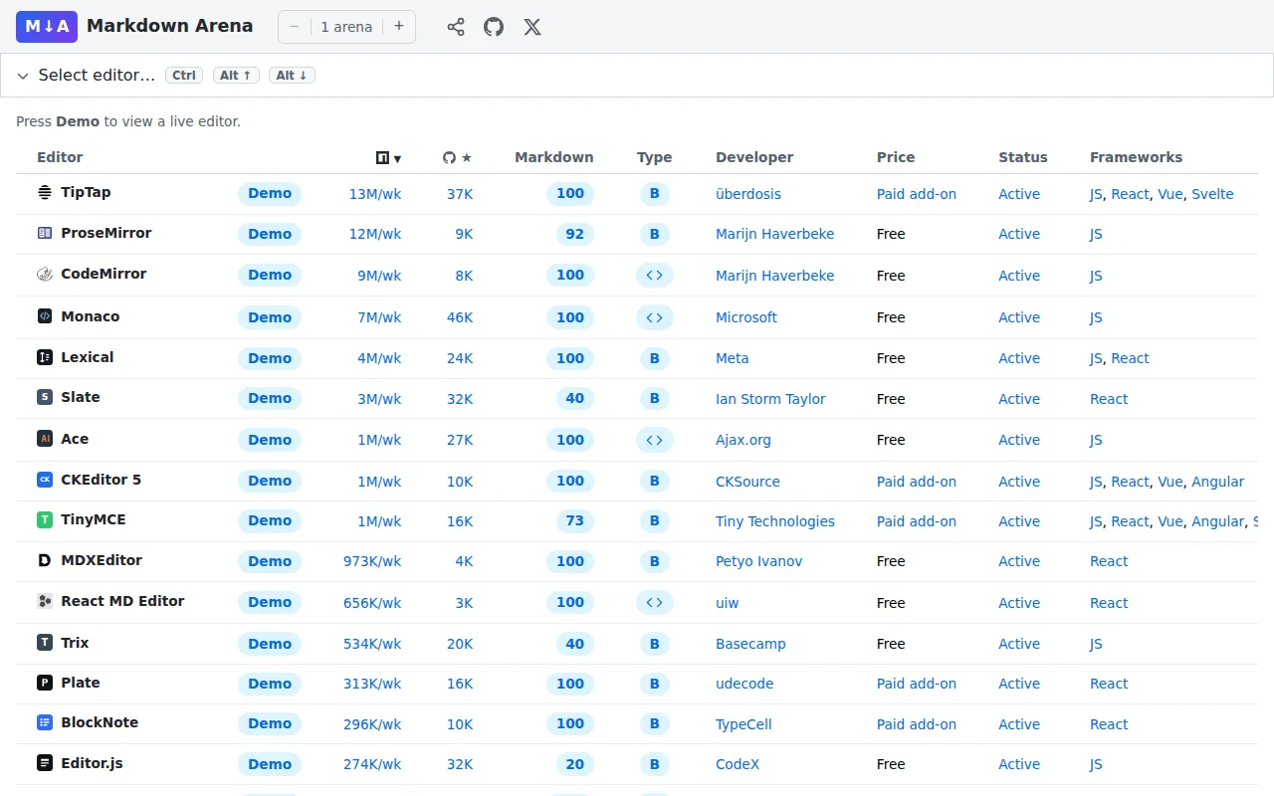Click Monaco's 46K stars value

460,317
